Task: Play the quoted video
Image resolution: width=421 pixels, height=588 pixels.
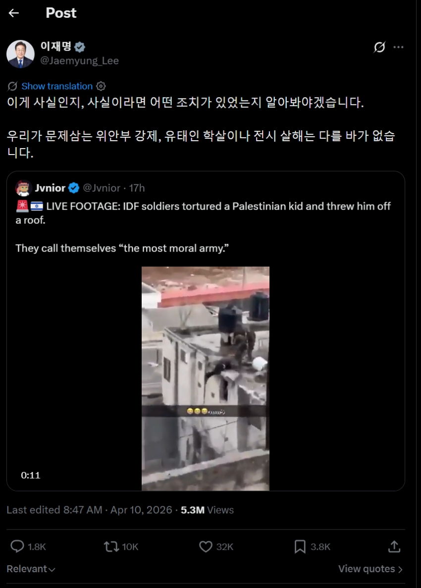Action: [x=206, y=378]
